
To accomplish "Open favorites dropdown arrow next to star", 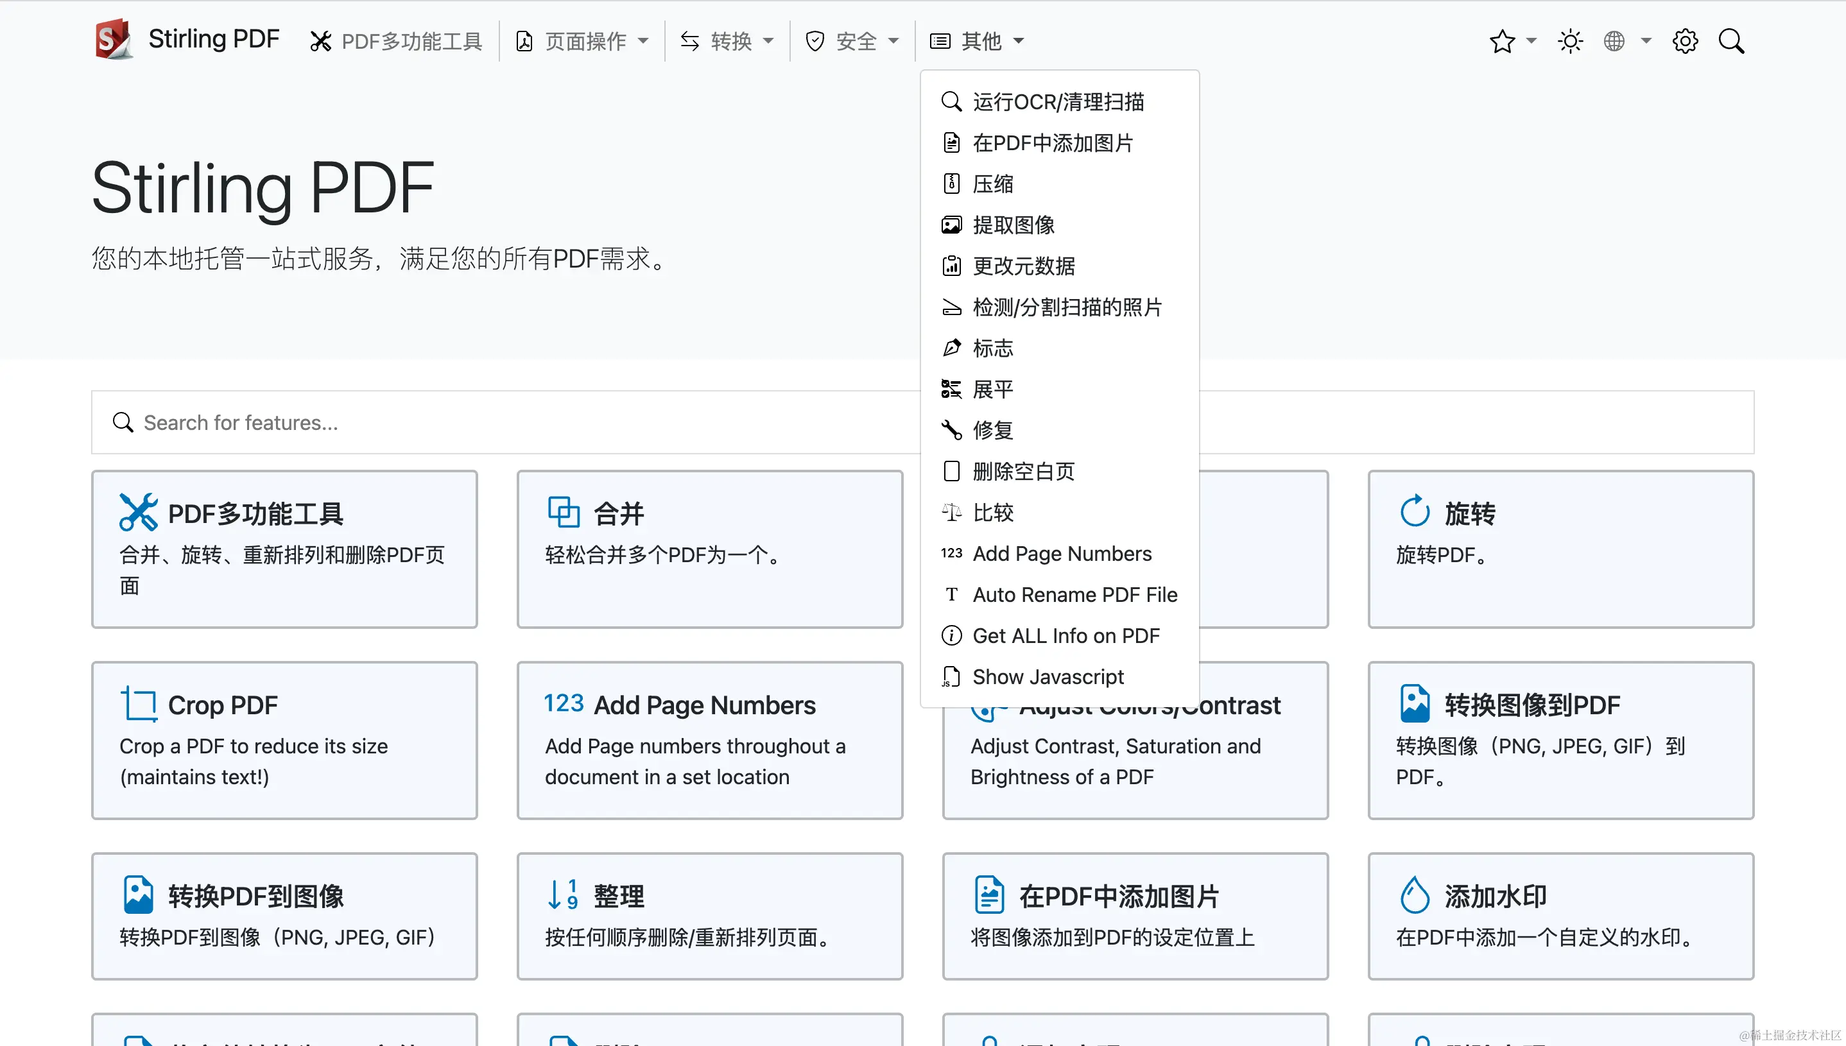I will tap(1531, 41).
